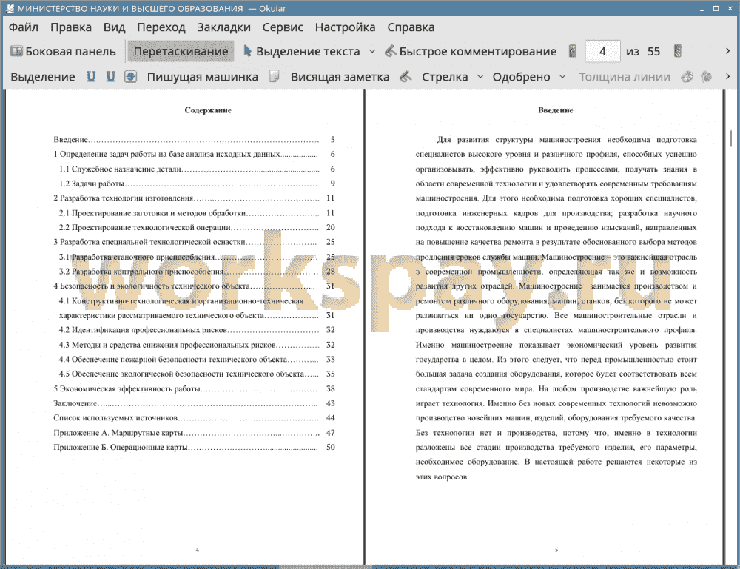Open the Вид menu
The width and height of the screenshot is (740, 569).
114,27
